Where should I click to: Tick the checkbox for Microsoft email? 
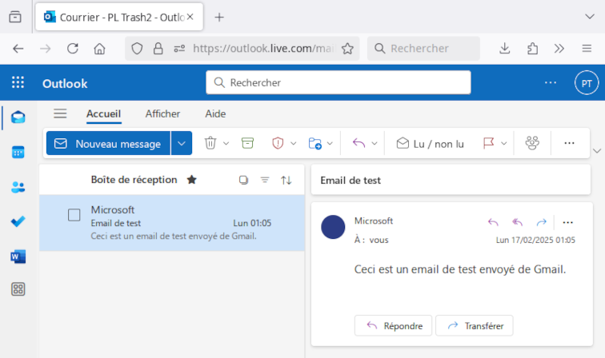(74, 215)
